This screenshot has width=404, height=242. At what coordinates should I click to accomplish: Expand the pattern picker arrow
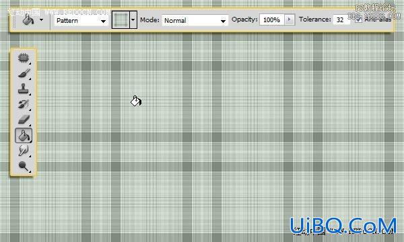[133, 19]
